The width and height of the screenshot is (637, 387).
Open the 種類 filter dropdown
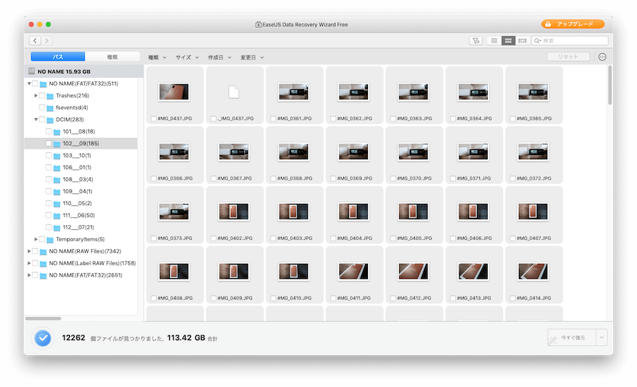(157, 58)
